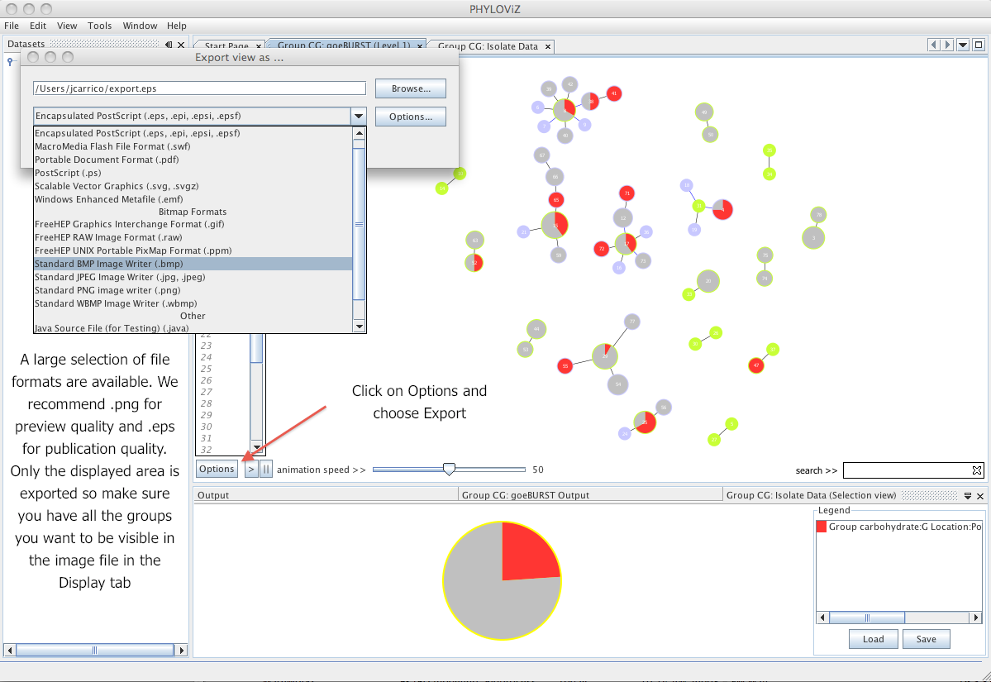Select row 32 in the number list

click(x=207, y=450)
